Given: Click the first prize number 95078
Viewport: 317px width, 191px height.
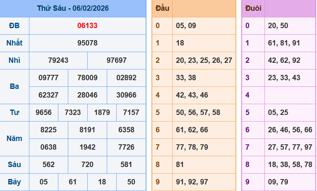Looking at the screenshot, I should coord(87,43).
